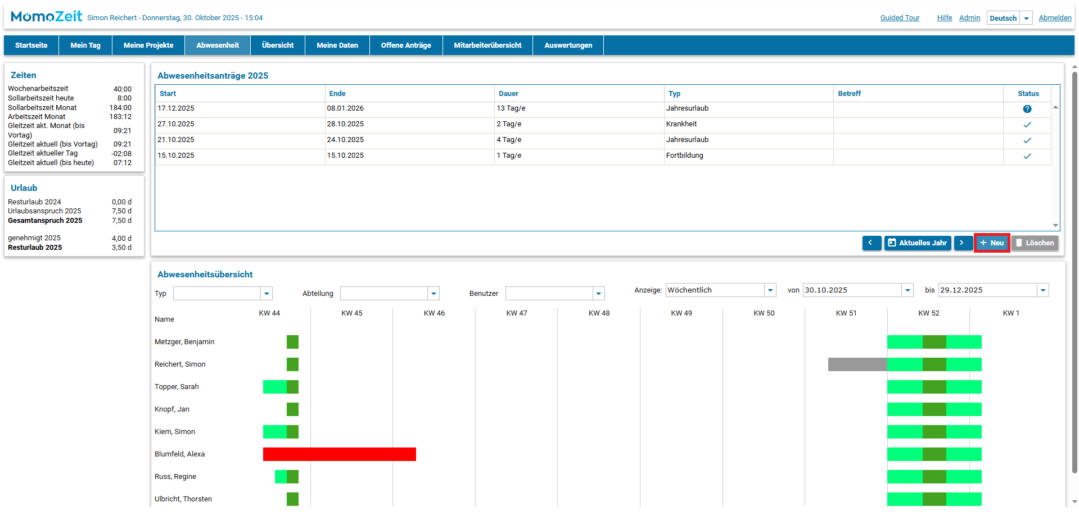Image resolution: width=1079 pixels, height=516 pixels.
Task: Click the MomoZeit logo
Action: (46, 17)
